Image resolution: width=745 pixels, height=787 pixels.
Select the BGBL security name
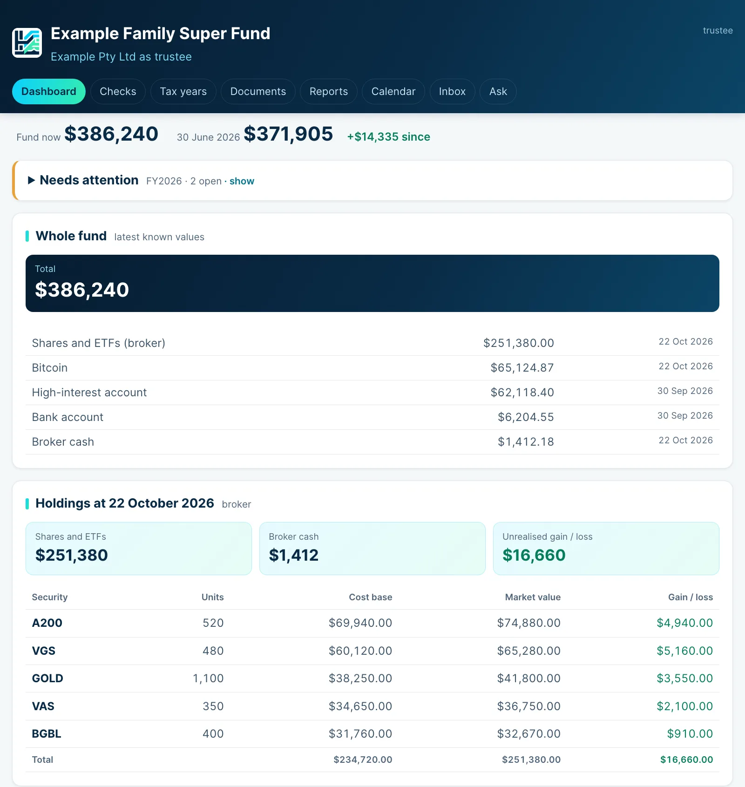(x=47, y=734)
